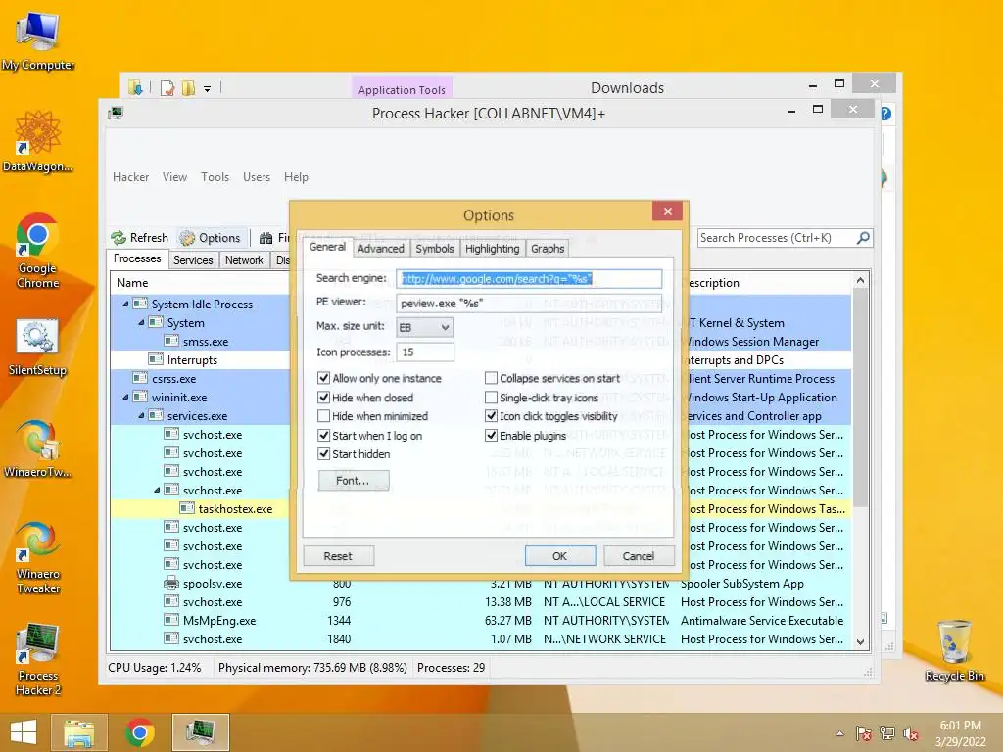1003x752 pixels.
Task: Toggle Start when I log on
Action: (x=323, y=436)
